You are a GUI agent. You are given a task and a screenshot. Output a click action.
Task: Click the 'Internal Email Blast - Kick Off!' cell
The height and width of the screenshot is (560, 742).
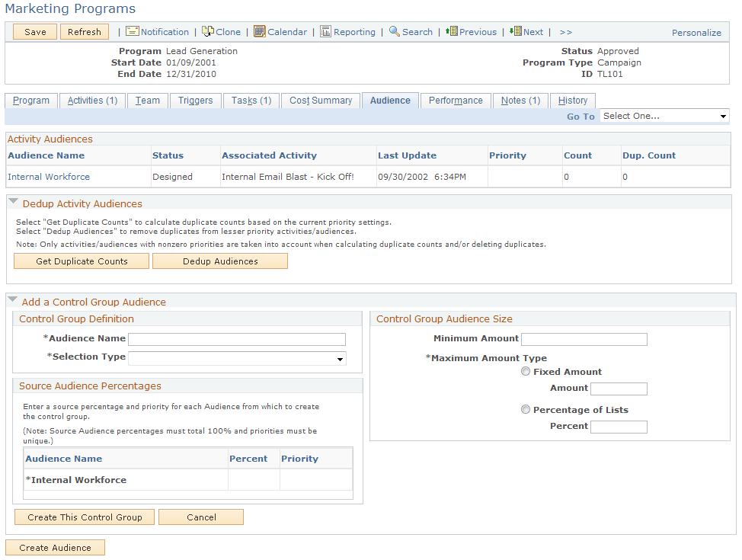coord(288,177)
